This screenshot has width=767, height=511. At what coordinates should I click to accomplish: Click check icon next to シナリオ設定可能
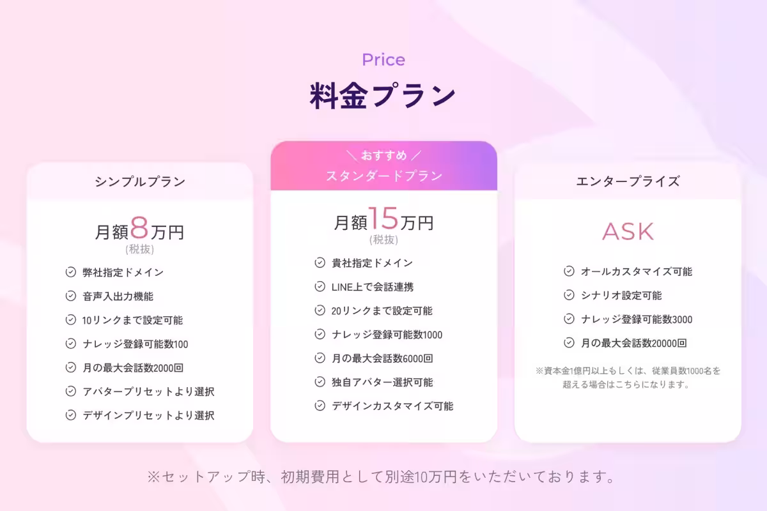click(x=569, y=295)
